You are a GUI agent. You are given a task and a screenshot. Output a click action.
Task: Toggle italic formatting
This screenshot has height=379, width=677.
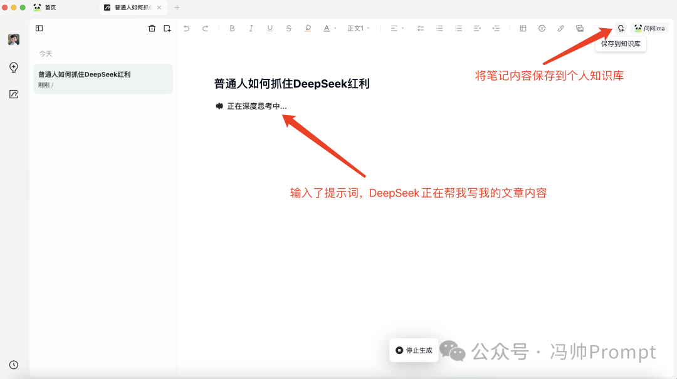[251, 28]
